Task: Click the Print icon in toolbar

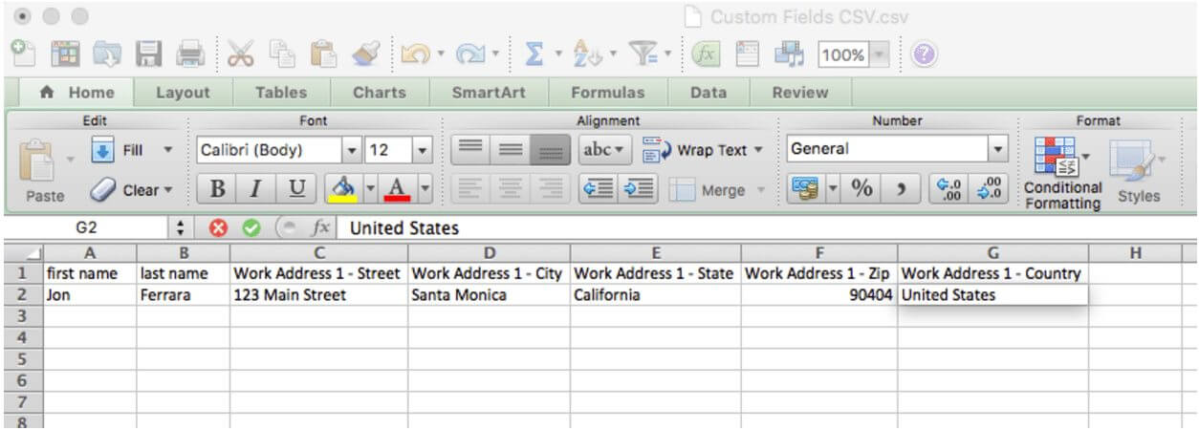Action: click(190, 55)
